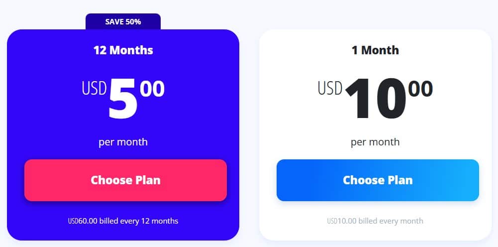Click the USD label beside the 10
Viewport: 498px width, 247px height.
330,88
